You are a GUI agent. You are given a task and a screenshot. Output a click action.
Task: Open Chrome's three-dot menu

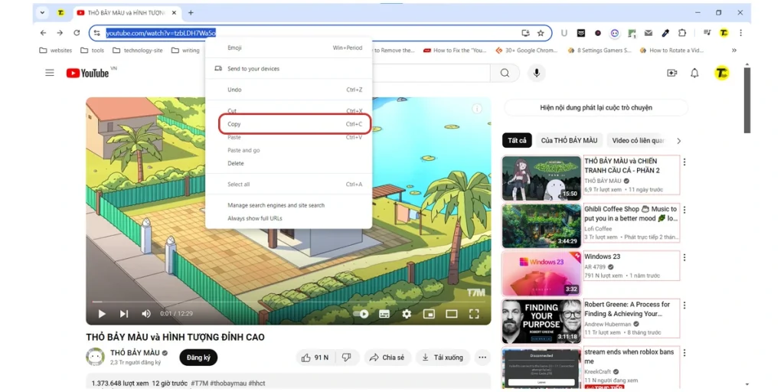click(x=740, y=33)
